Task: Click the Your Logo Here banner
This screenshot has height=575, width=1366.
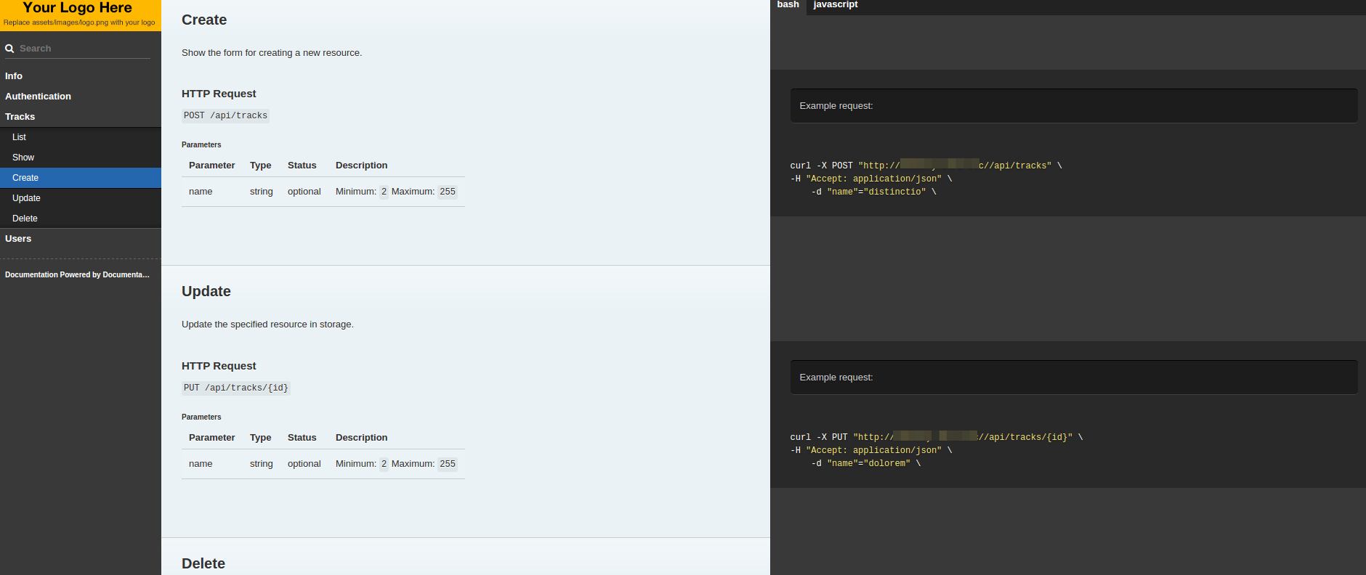Action: click(80, 15)
